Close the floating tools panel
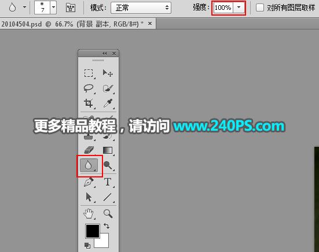 pos(114,53)
